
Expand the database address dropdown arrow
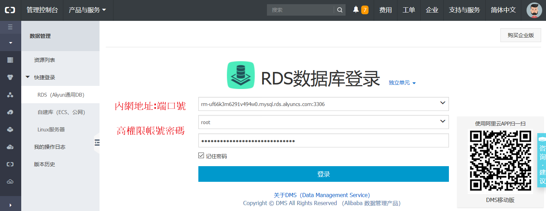pyautogui.click(x=443, y=103)
